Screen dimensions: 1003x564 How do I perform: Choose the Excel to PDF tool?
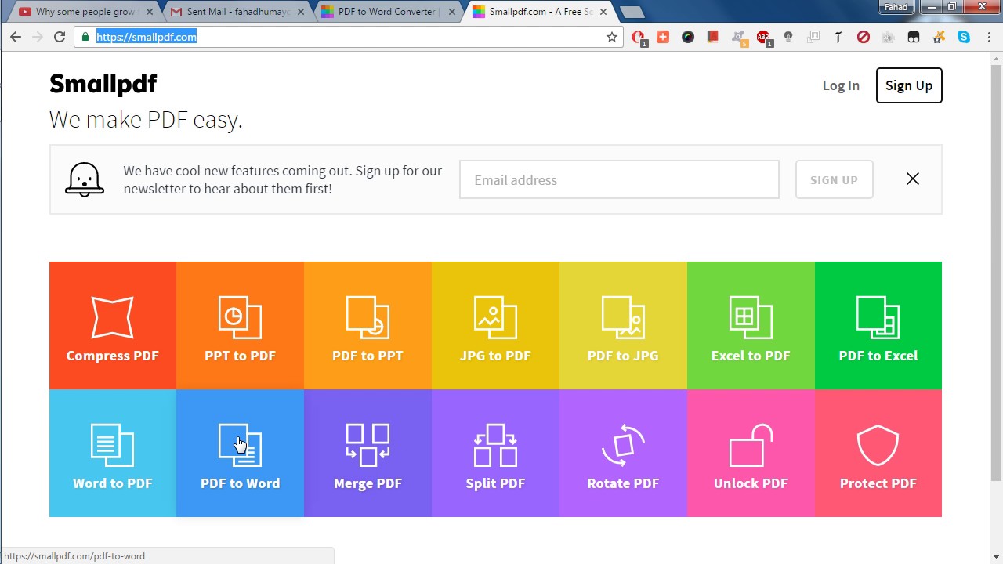coord(751,326)
